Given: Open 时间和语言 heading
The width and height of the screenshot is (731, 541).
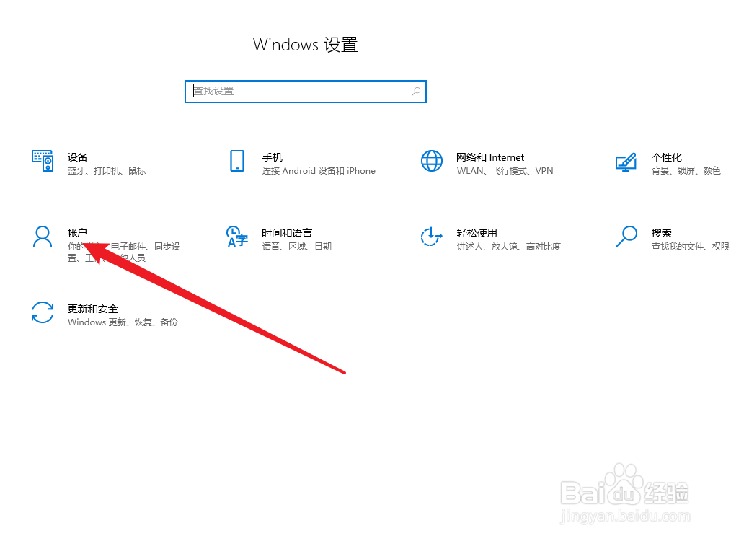Looking at the screenshot, I should click(x=287, y=233).
